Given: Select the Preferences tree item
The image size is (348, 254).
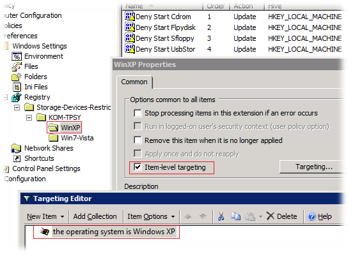Looking at the screenshot, I should (x=20, y=36).
